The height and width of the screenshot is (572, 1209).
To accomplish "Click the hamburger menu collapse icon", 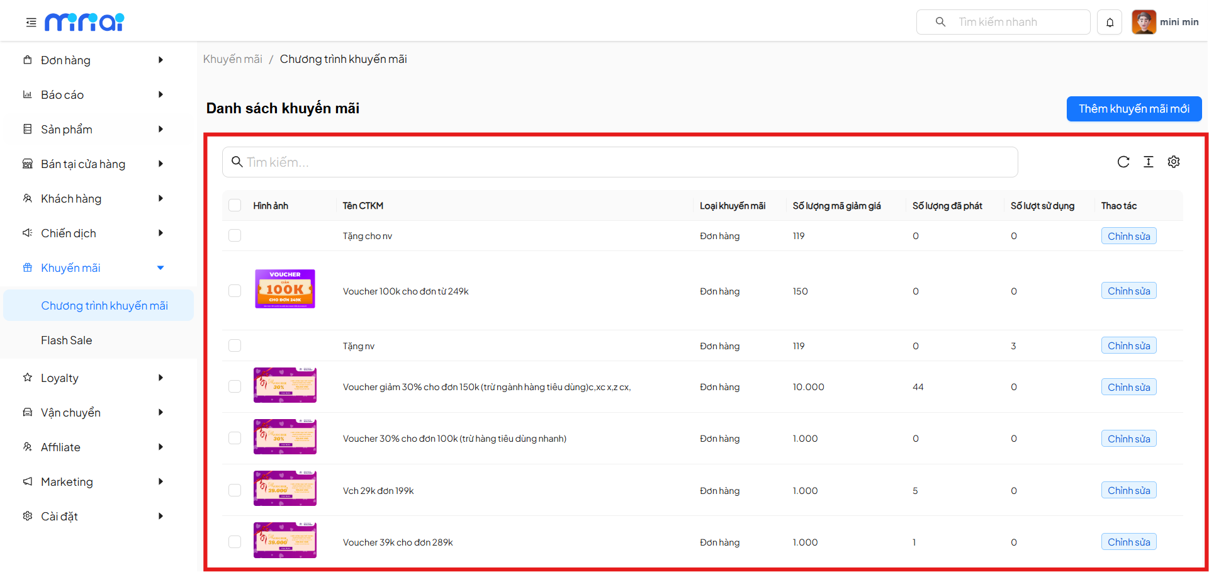I will [x=31, y=23].
